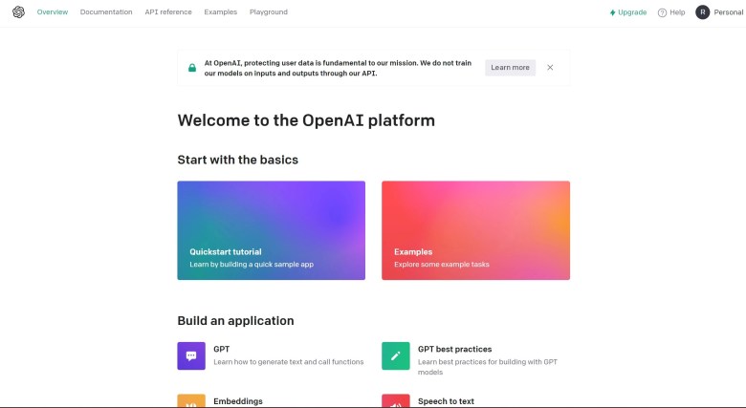Click 'Explore some example tasks' text
The height and width of the screenshot is (408, 746).
tap(442, 265)
